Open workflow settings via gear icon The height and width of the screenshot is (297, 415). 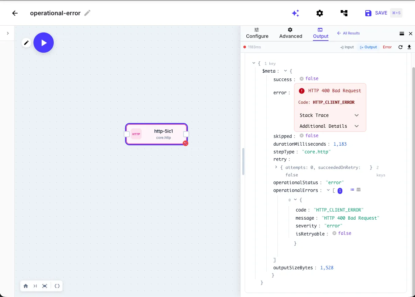[320, 13]
